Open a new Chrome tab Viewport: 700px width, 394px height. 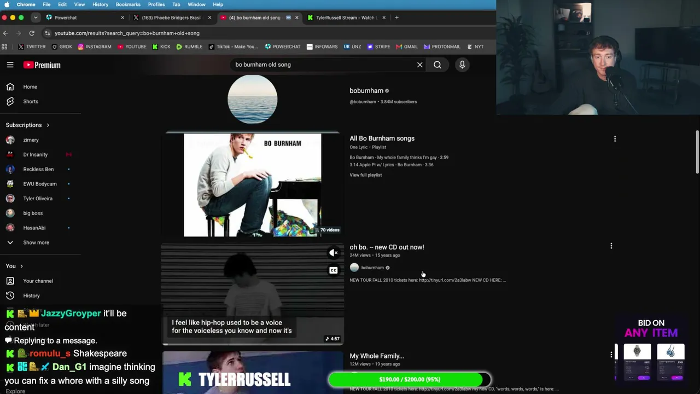click(x=397, y=18)
